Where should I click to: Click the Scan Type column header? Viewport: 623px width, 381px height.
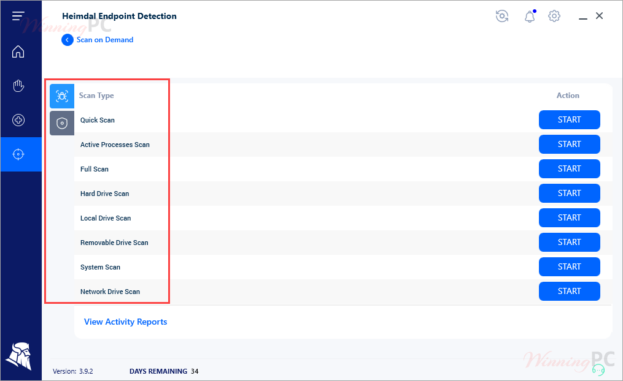[x=96, y=96]
